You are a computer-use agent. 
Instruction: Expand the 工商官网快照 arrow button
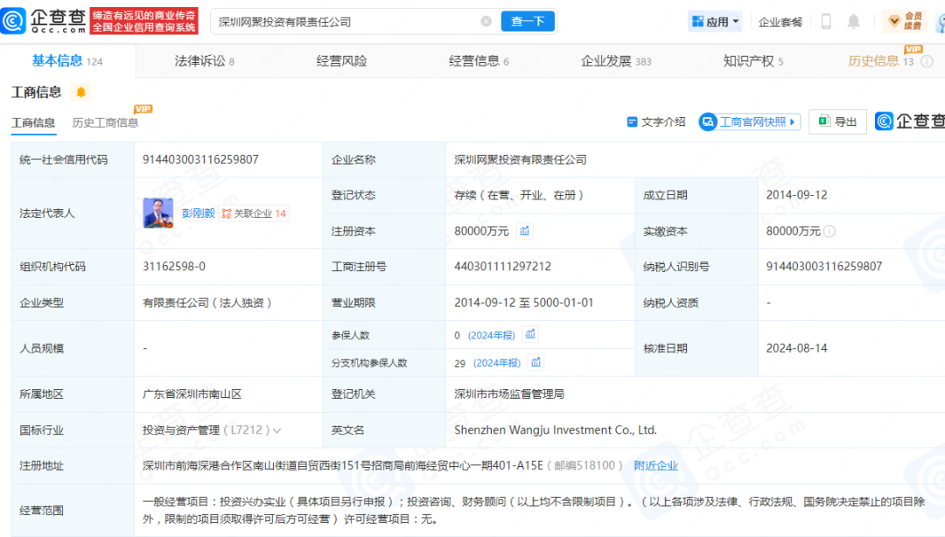pyautogui.click(x=793, y=122)
